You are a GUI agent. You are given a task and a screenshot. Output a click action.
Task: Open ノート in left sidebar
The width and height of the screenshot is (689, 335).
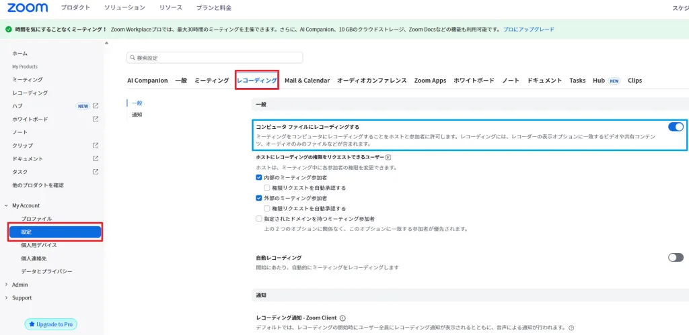coord(20,132)
